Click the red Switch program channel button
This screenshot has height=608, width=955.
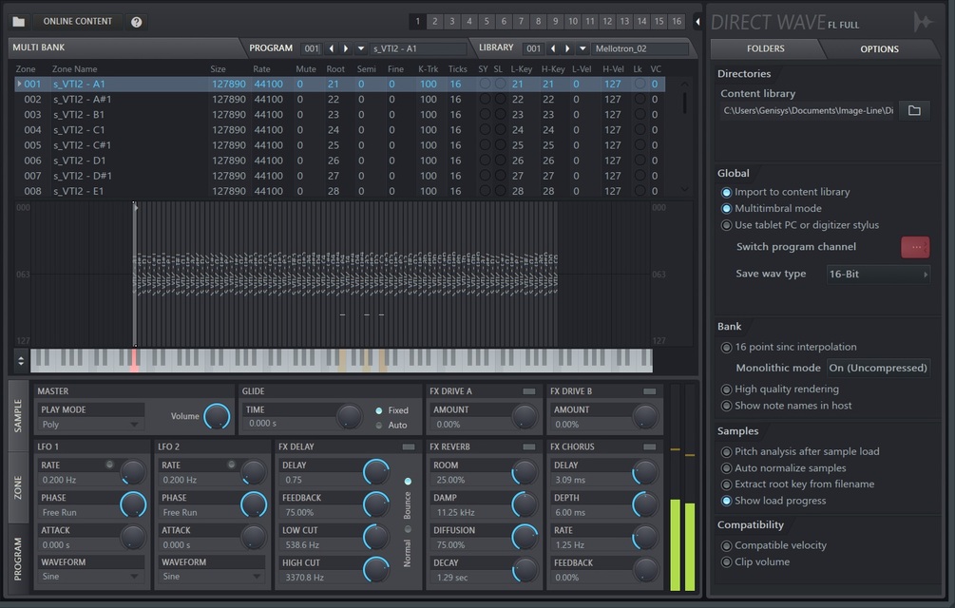click(915, 247)
